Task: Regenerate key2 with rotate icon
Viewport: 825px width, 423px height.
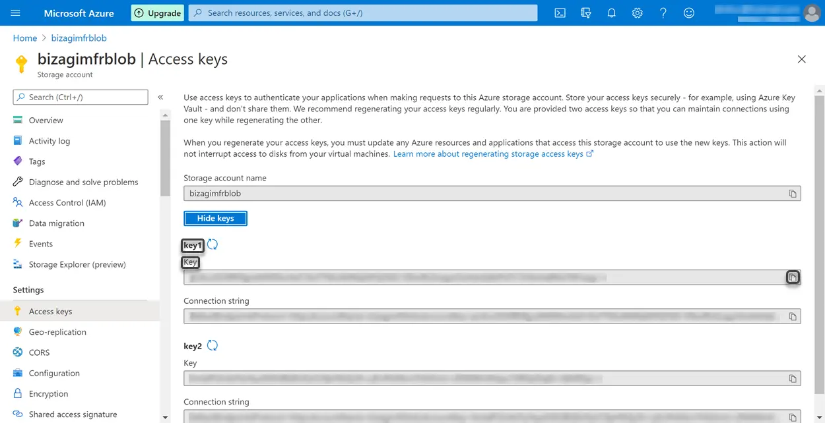Action: click(213, 345)
